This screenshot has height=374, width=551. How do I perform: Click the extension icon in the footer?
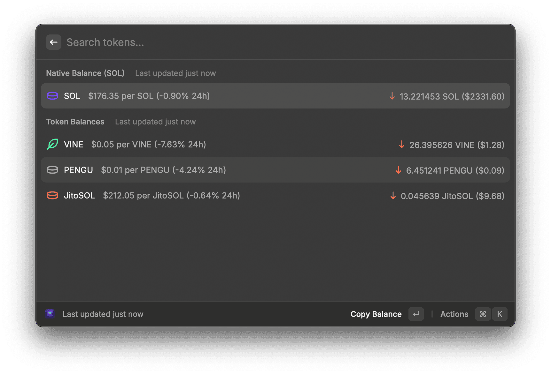(50, 314)
